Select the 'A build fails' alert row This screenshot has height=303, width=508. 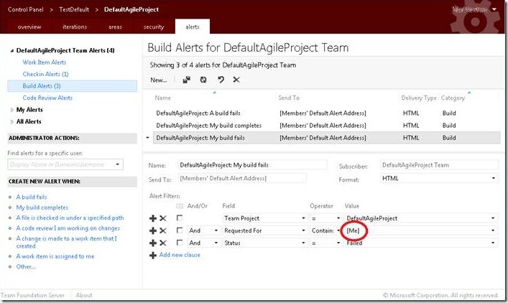click(326, 113)
